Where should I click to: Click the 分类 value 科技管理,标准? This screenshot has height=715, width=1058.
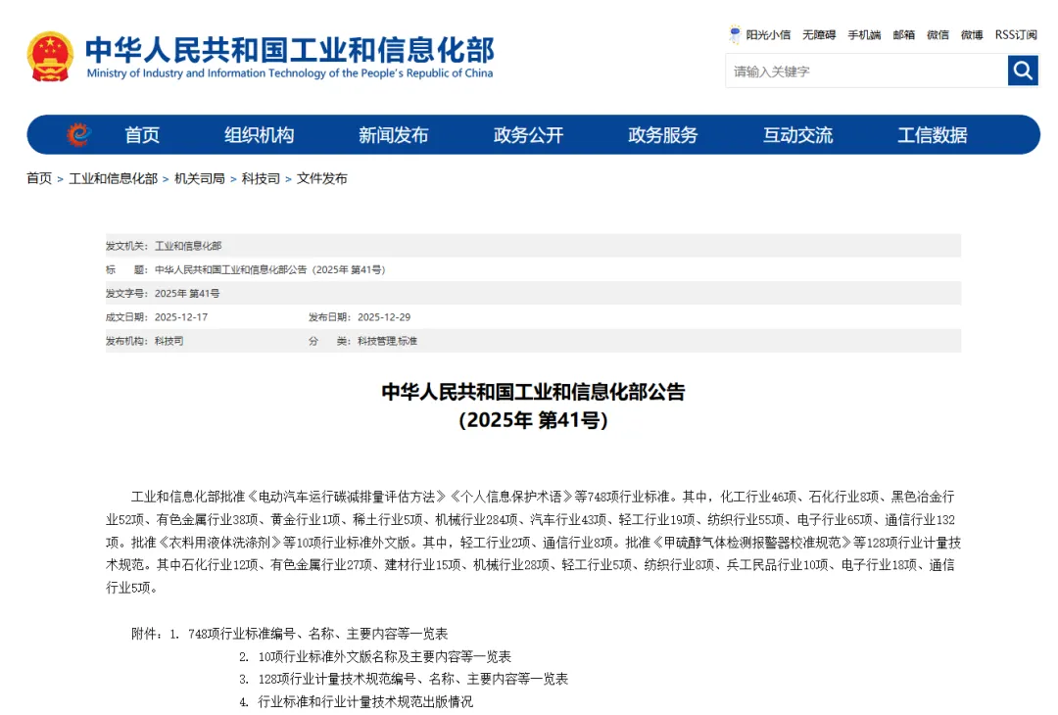click(x=387, y=341)
